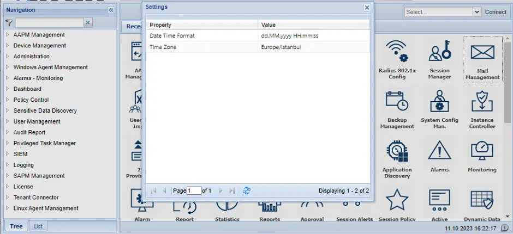Expand Sensitive Data Discovery node
Viewport: 513px width, 234px height.
8,110
